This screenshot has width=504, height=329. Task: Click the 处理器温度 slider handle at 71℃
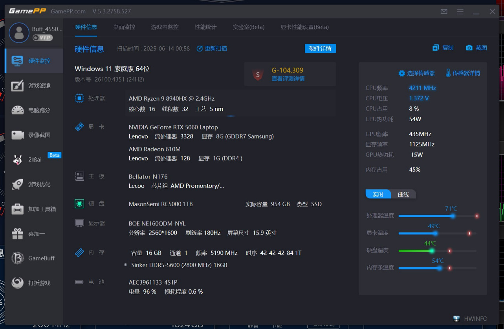pyautogui.click(x=453, y=216)
